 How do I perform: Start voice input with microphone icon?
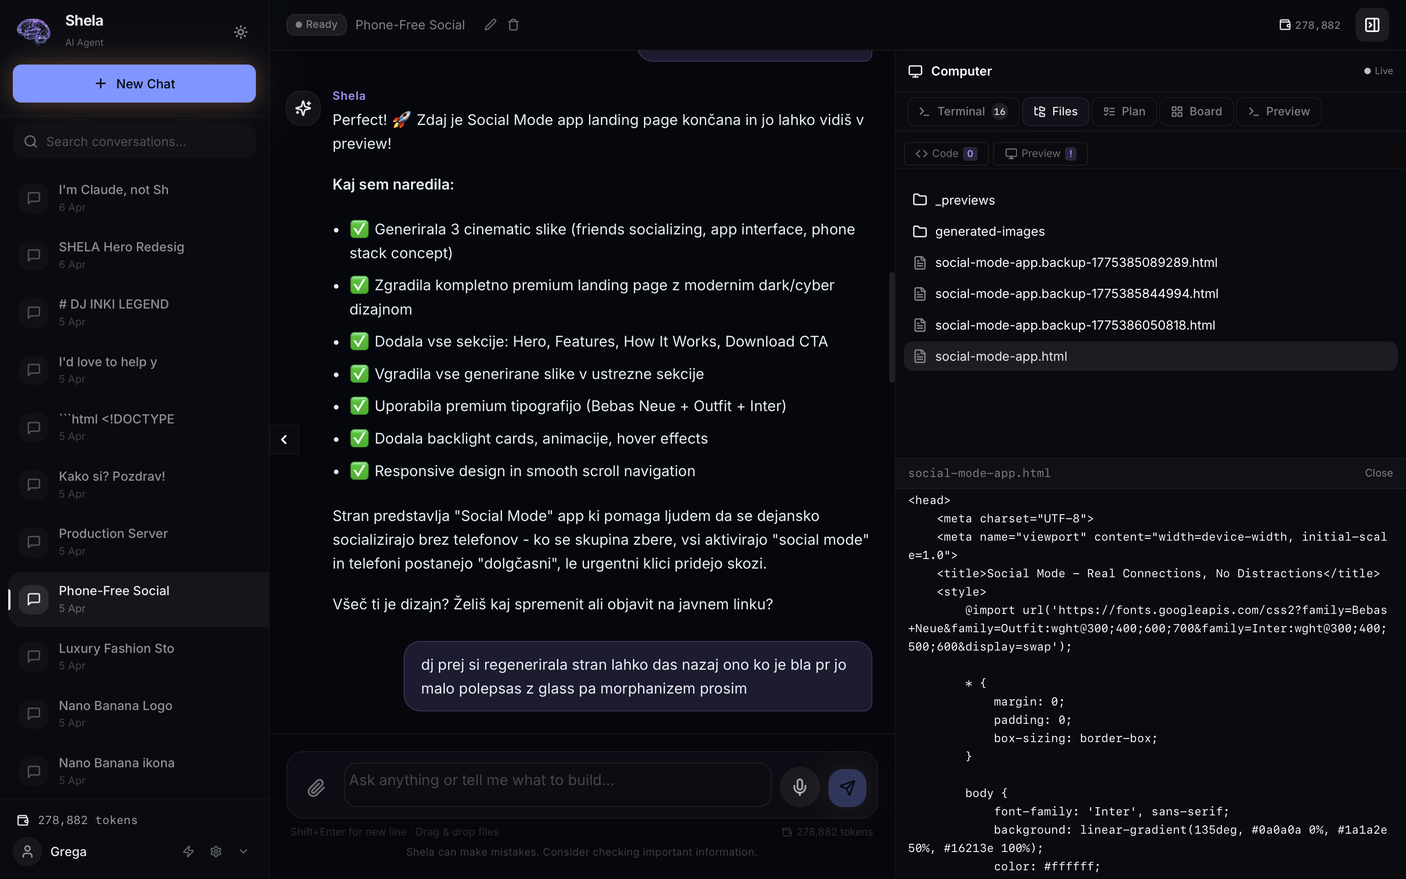click(x=800, y=787)
